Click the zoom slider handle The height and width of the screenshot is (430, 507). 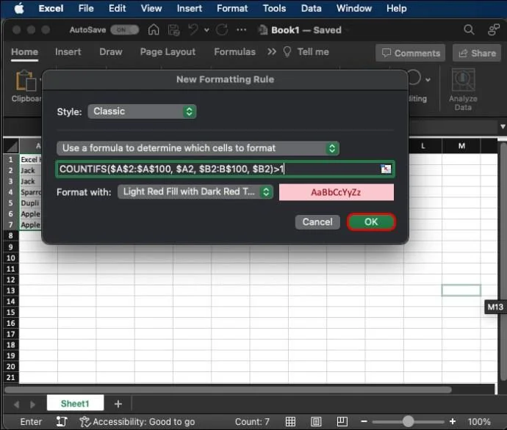[x=408, y=422]
